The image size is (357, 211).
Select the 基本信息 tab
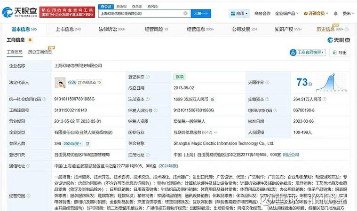pos(24,29)
